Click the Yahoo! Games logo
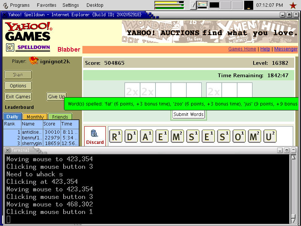The image size is (301, 226). [29, 32]
